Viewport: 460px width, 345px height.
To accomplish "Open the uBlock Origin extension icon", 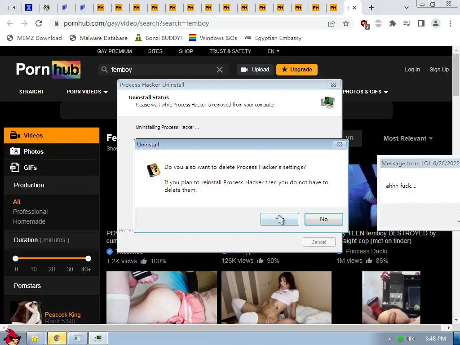I will pyautogui.click(x=365, y=24).
